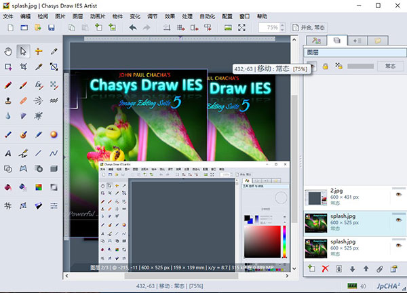This screenshot has height=293, width=407.
Task: Click zoom stepper arrows beside 75%
Action: pos(282,28)
